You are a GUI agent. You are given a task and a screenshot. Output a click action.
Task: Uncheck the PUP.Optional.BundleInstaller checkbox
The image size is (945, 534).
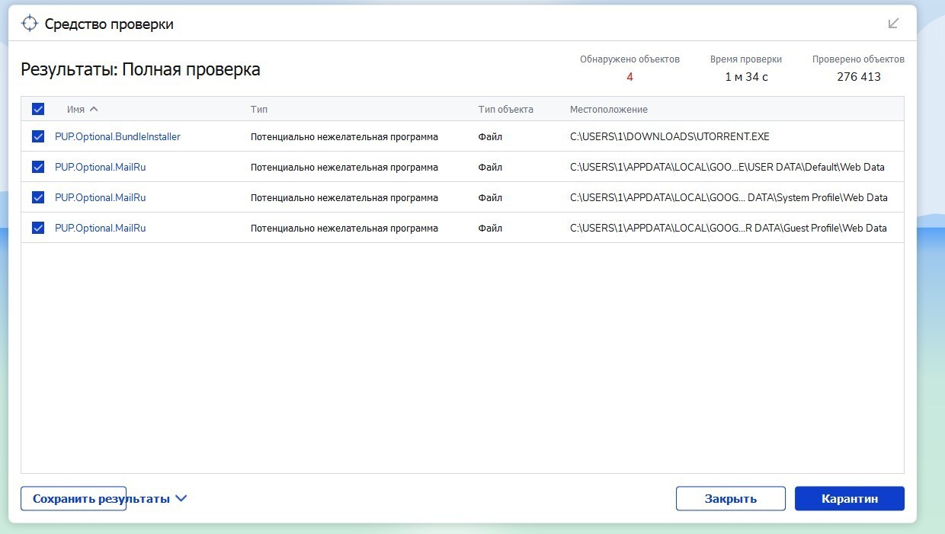38,137
